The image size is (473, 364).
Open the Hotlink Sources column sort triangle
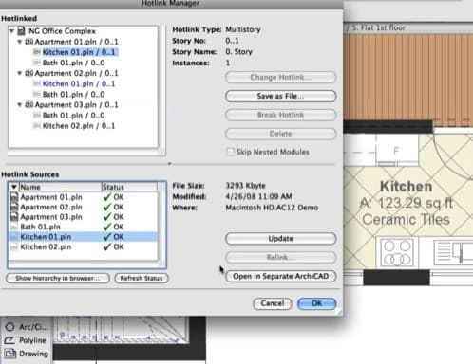(14, 187)
